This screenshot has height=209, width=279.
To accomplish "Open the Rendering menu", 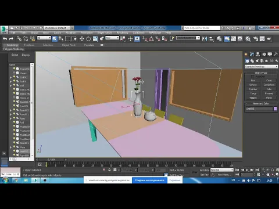I will tap(122, 33).
